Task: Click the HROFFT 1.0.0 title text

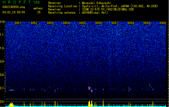Action: tap(21, 2)
